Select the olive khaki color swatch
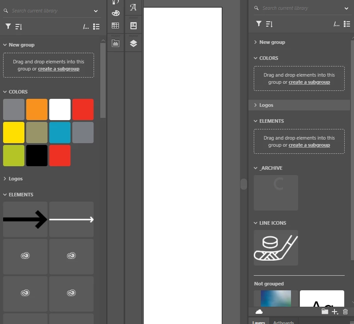Screen dimensions: 354x324 (x=37, y=133)
